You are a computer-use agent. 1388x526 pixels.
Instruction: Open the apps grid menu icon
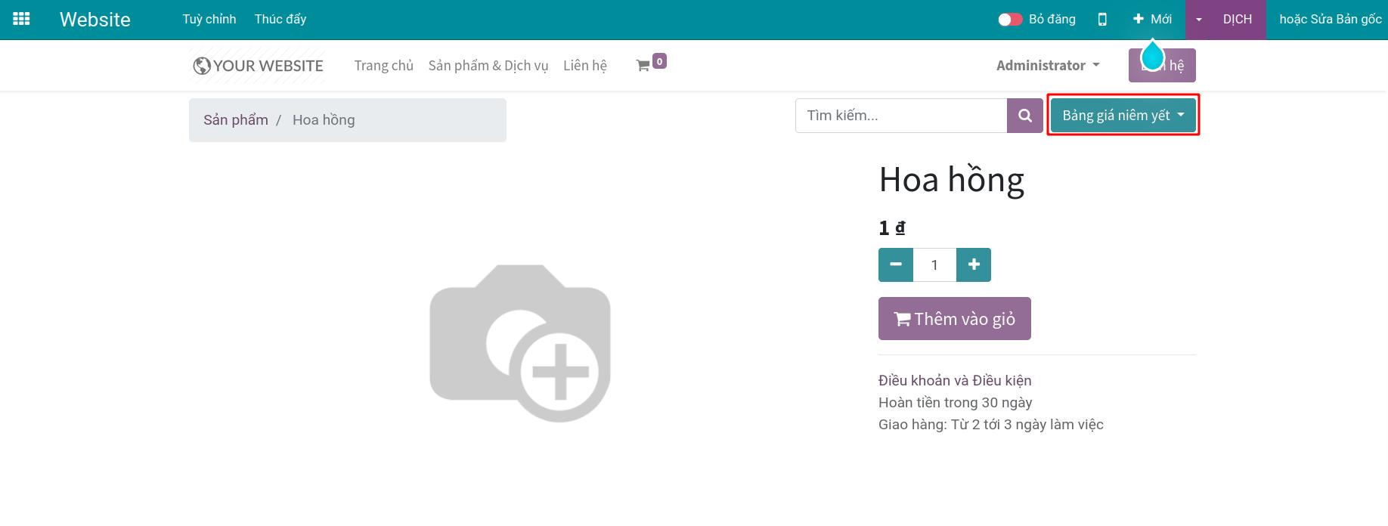coord(21,19)
